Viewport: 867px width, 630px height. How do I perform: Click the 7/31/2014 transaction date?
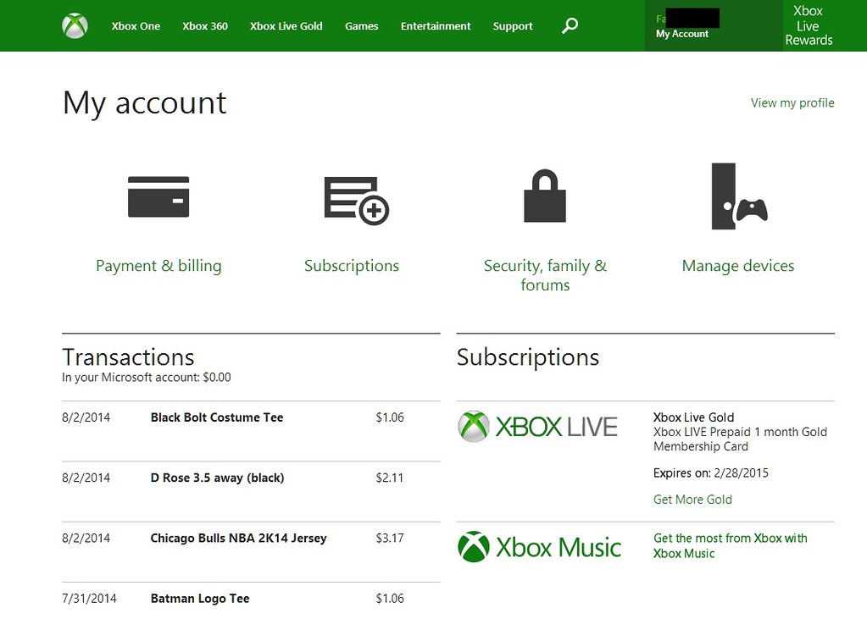tap(89, 599)
